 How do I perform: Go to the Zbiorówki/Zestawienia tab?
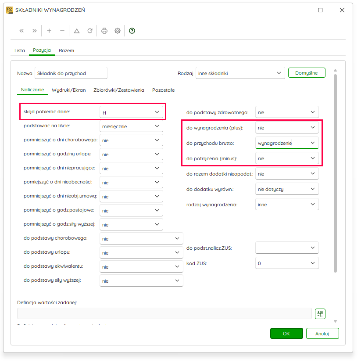click(x=119, y=90)
